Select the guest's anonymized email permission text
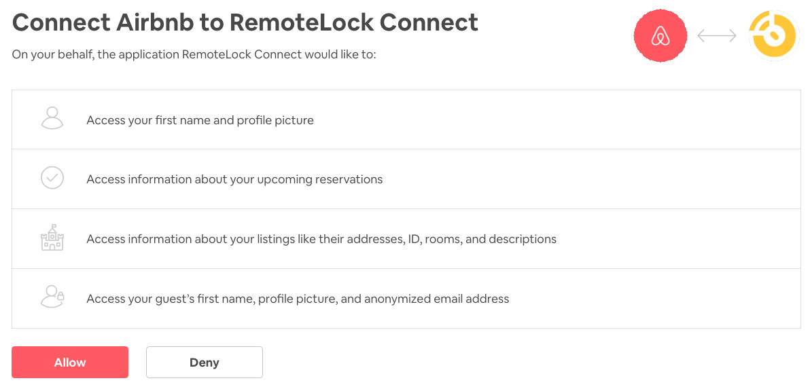 [298, 299]
